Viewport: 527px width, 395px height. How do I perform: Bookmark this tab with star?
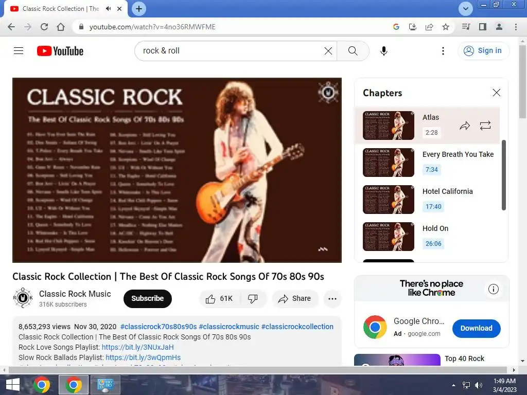[x=446, y=27]
